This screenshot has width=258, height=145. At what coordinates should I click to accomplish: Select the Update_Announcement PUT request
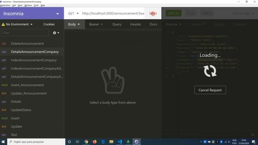coord(32,93)
